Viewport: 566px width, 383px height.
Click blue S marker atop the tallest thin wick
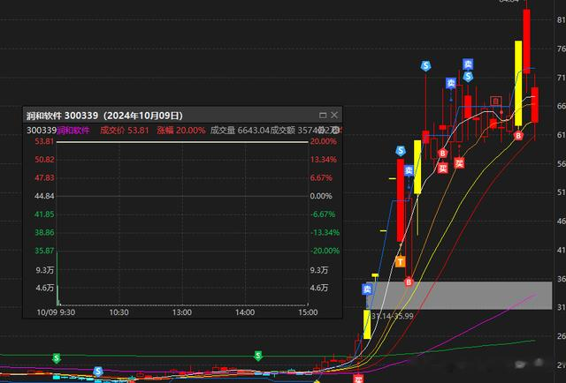pos(425,66)
